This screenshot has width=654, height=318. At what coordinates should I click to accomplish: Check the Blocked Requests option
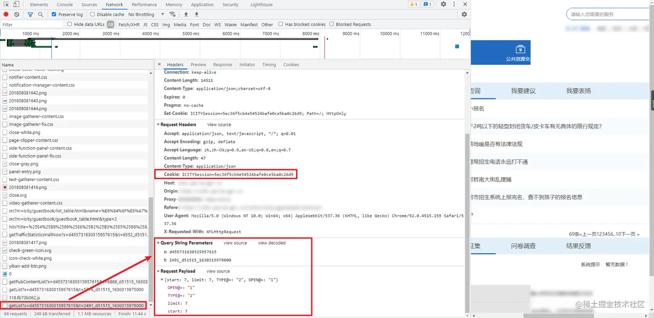point(332,24)
